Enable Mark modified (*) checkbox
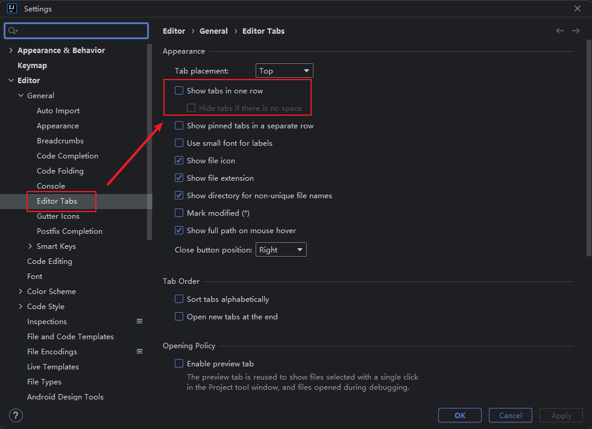The image size is (592, 429). coord(179,213)
